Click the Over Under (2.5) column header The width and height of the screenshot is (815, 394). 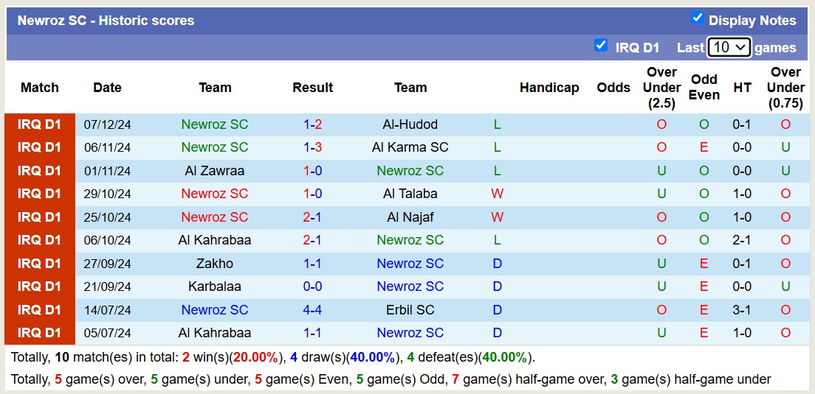pos(661,88)
